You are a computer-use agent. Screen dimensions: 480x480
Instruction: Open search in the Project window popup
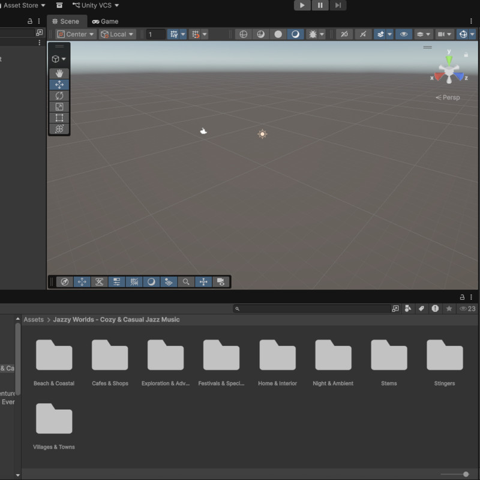point(395,308)
